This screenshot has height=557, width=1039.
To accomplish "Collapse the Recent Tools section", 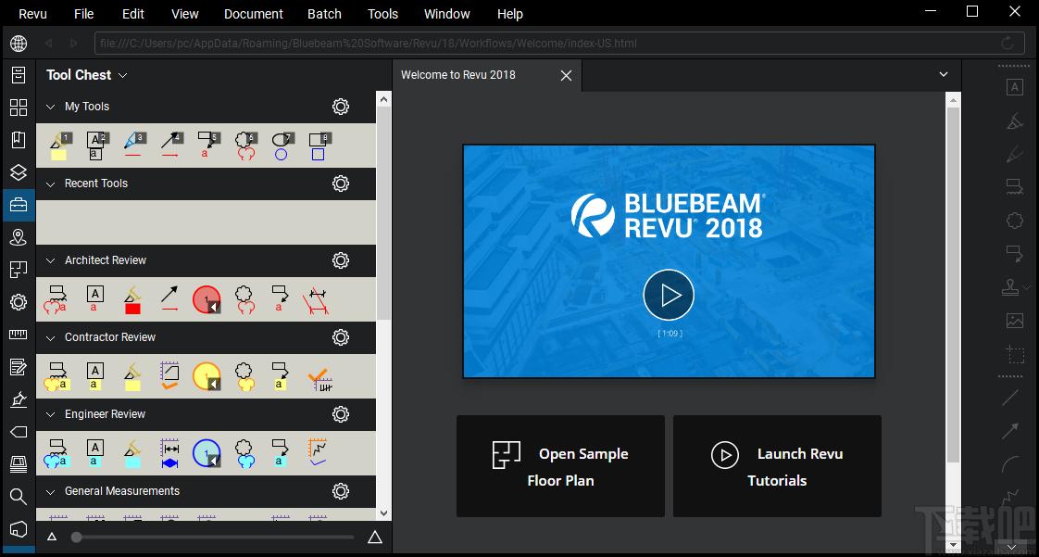I will 50,184.
